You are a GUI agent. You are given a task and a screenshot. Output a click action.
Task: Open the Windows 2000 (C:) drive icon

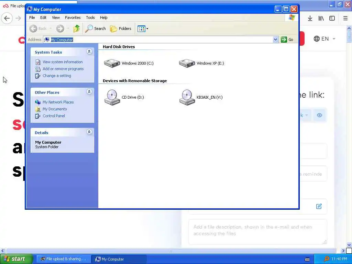pyautogui.click(x=112, y=63)
